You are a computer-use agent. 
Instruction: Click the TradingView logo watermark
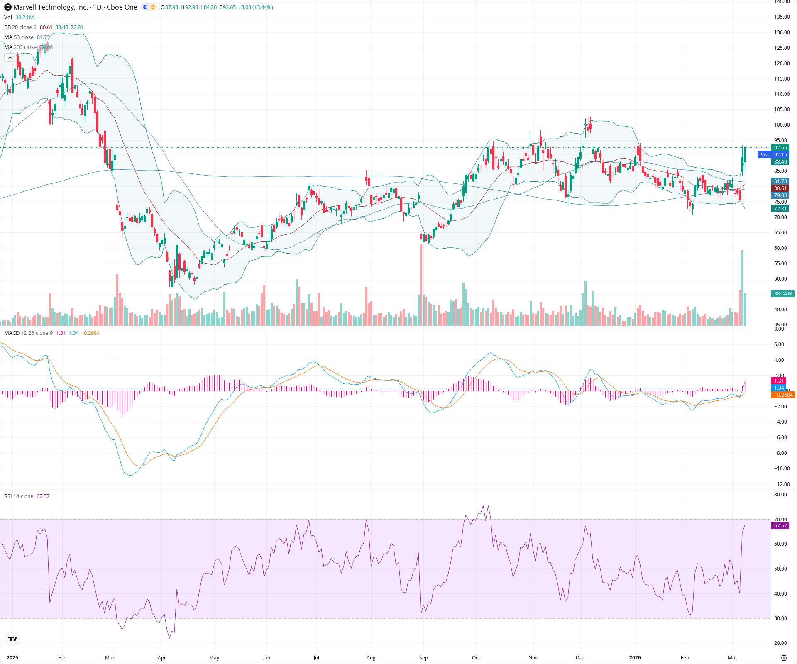[x=12, y=639]
